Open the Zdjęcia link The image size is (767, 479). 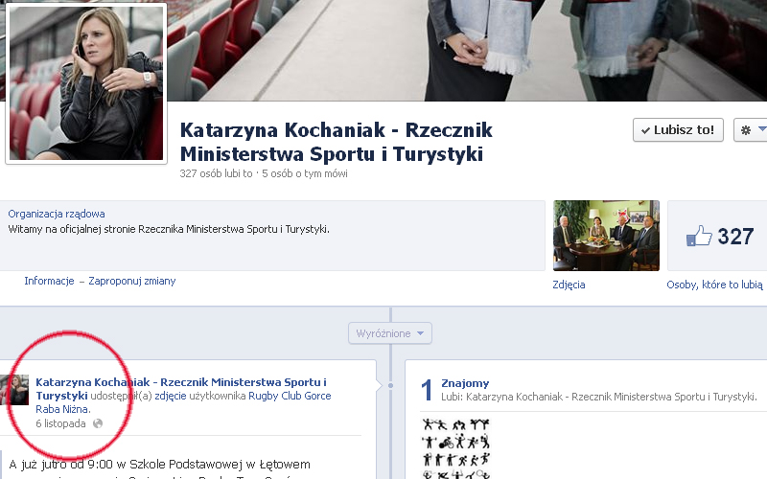[569, 285]
